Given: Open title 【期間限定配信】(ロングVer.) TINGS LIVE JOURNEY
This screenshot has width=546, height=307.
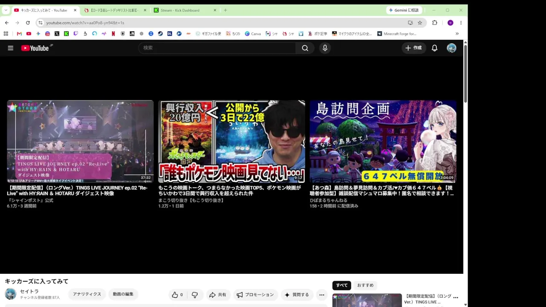Looking at the screenshot, I should click(77, 191).
